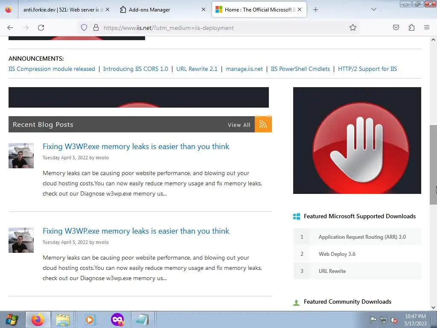Click the Firefox taskbar icon
The height and width of the screenshot is (328, 437).
point(38,319)
